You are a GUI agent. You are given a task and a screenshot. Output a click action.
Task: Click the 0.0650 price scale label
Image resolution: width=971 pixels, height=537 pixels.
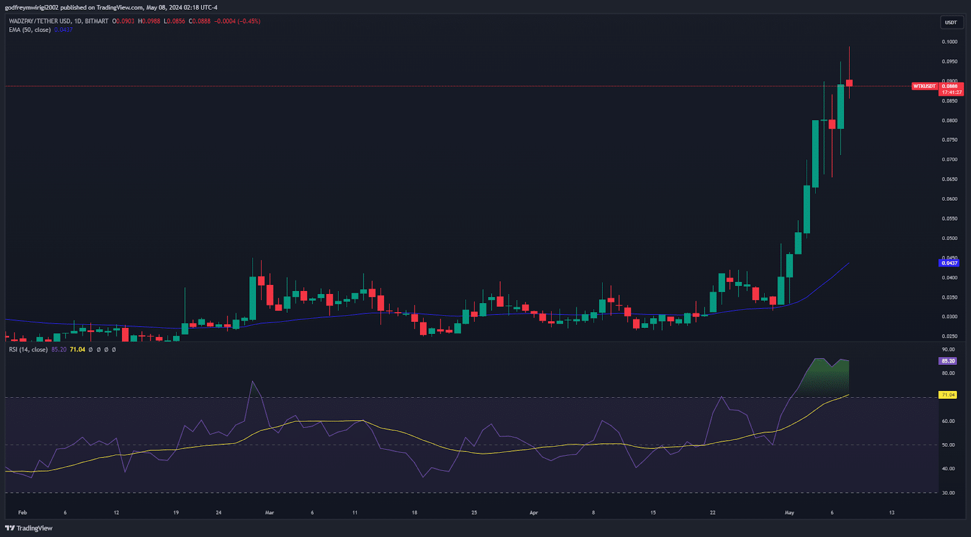(950, 179)
